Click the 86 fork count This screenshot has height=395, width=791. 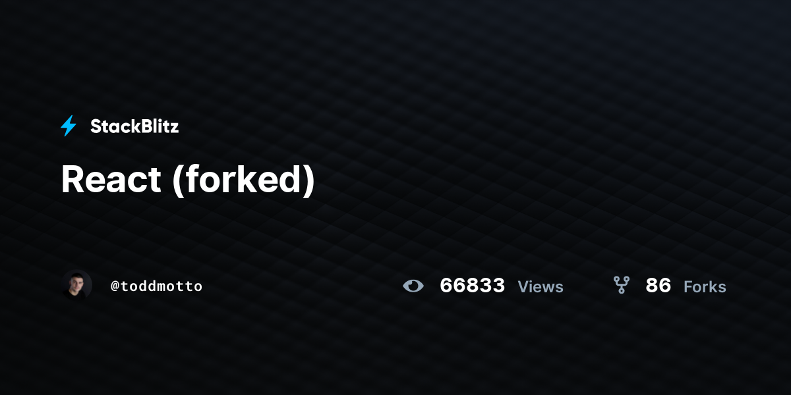coord(659,286)
